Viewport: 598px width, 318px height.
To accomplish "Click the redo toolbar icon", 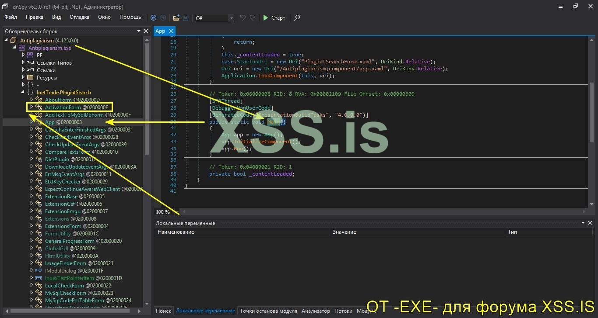I will [253, 18].
